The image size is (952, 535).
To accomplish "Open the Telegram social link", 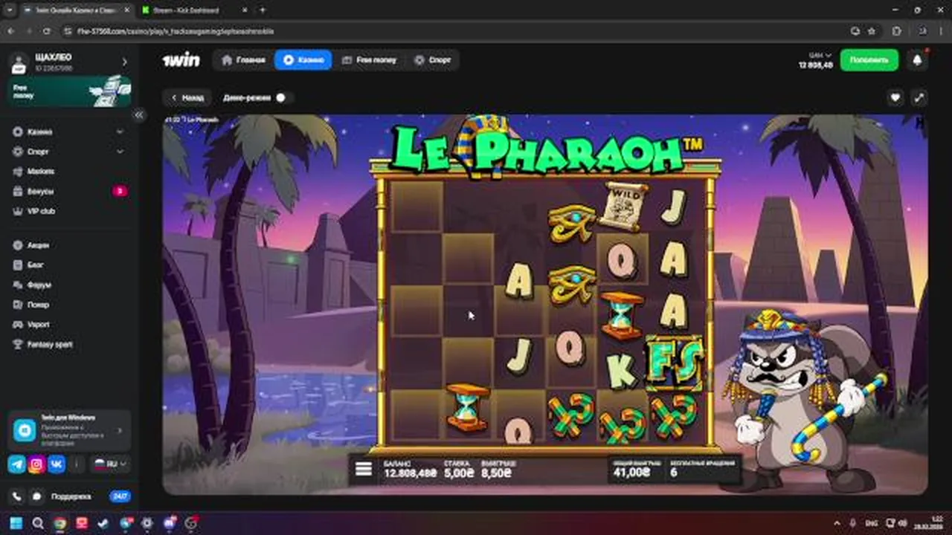I will pos(17,464).
